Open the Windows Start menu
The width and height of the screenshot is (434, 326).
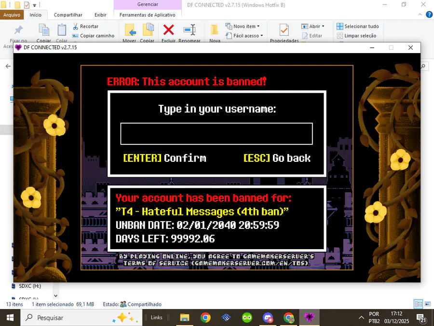point(10,318)
